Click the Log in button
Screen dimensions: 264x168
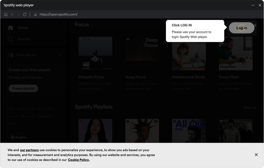(x=242, y=28)
